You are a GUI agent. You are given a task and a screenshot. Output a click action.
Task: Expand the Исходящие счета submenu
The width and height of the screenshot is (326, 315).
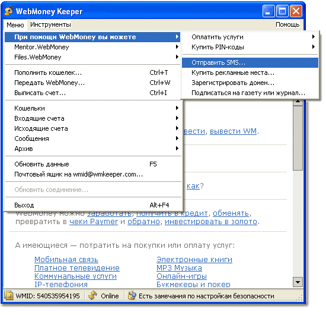tap(92, 128)
